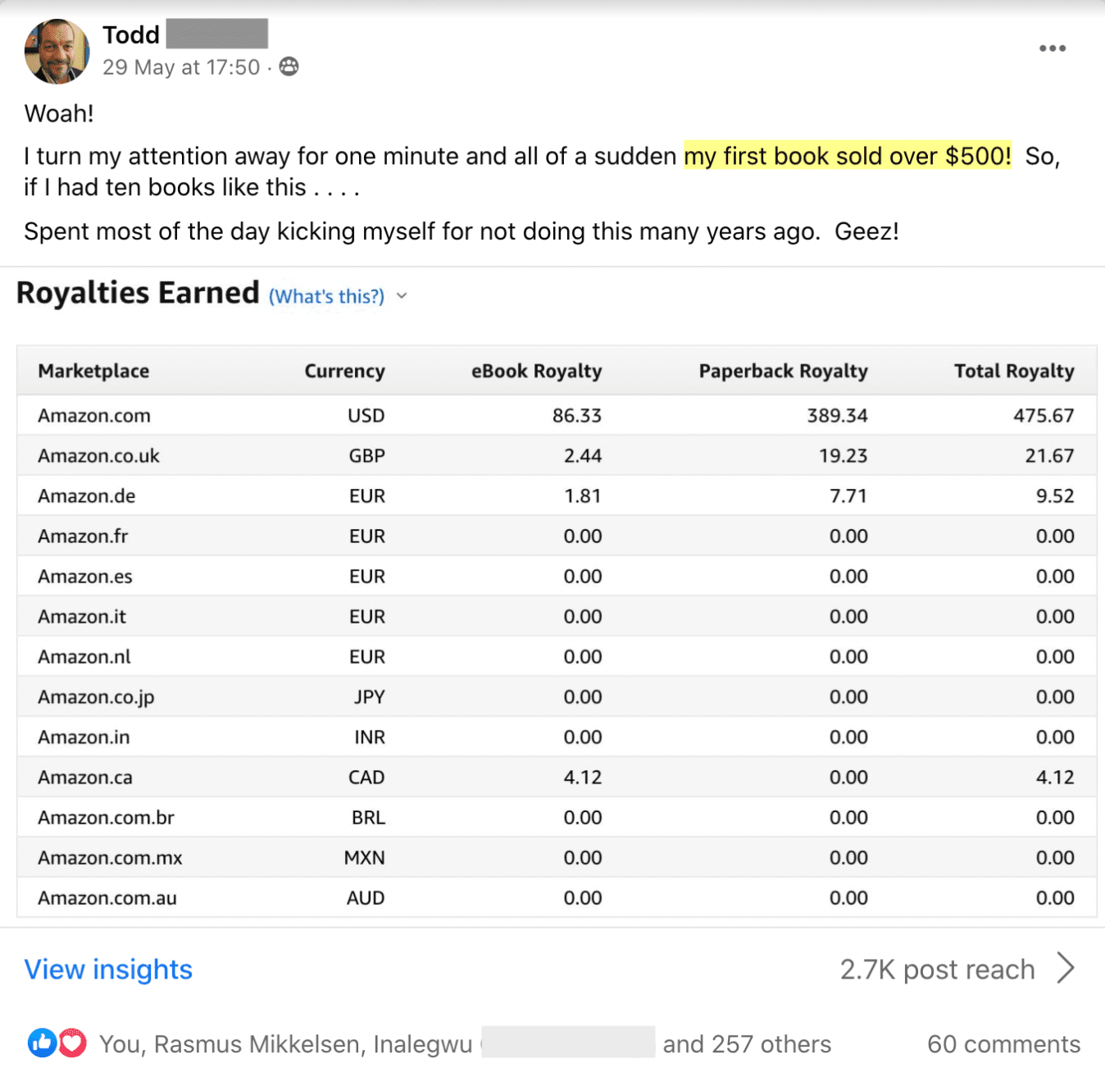Viewport: 1105px width, 1073px height.
Task: Click the Marketplace column header
Action: pos(93,371)
